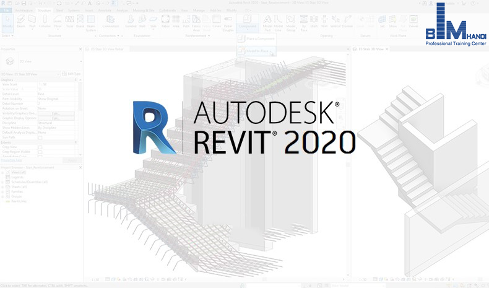Select the Shaft opening tool

tap(313, 24)
